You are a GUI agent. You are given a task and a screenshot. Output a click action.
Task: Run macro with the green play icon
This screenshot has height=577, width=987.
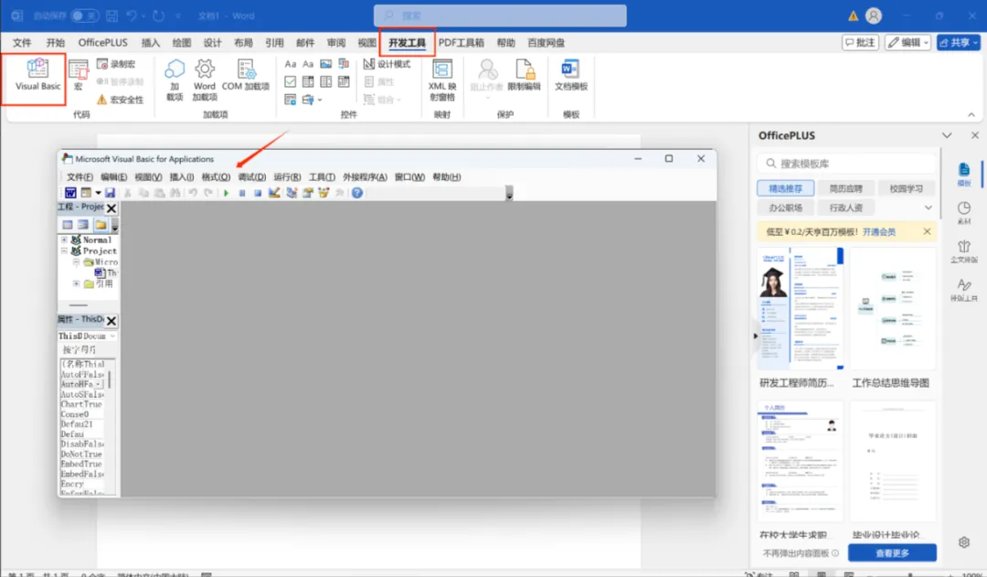[226, 193]
